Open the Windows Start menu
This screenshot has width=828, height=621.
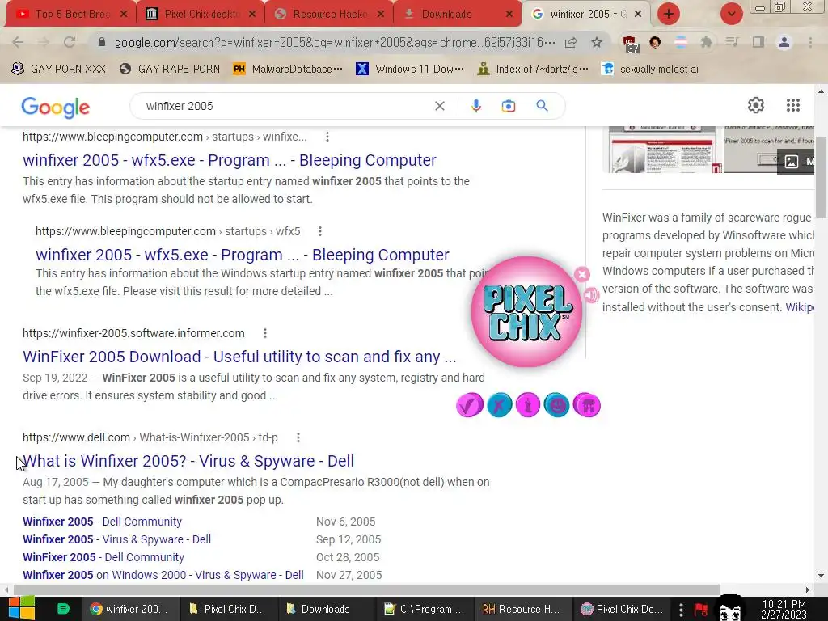click(x=22, y=609)
